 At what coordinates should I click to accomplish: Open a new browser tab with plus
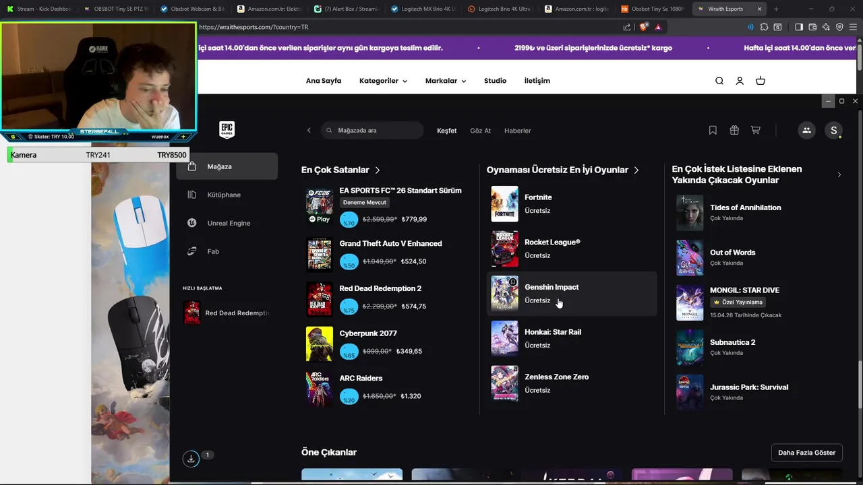pyautogui.click(x=776, y=9)
